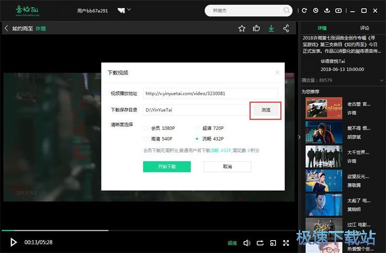Switch to the 详情 tab
Viewport: 386px width, 253px height.
click(322, 28)
